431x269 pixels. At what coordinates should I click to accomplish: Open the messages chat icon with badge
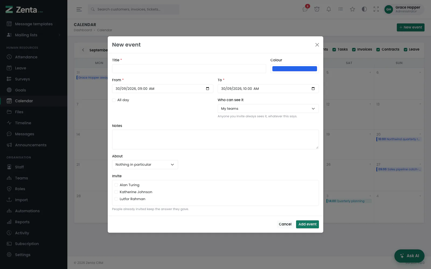305,9
